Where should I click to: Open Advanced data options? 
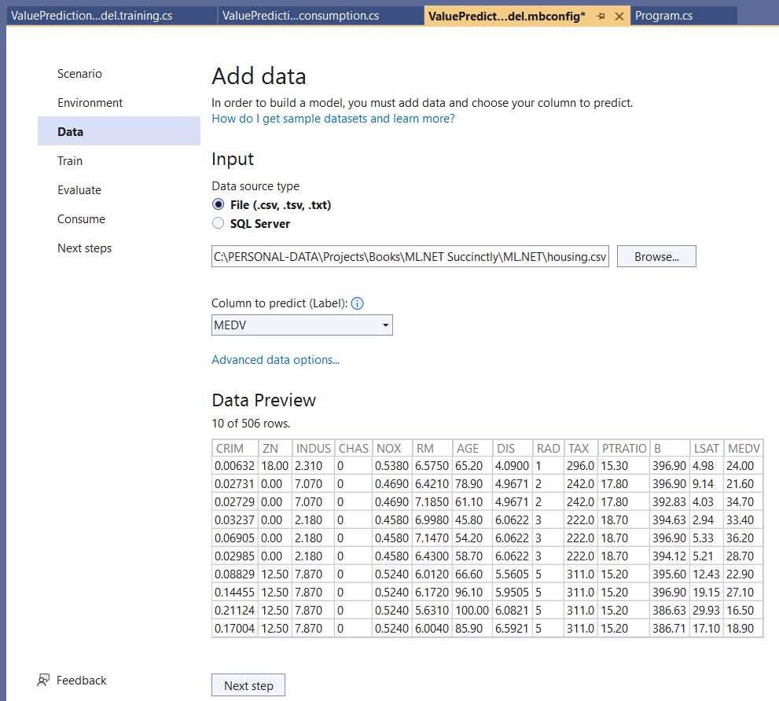pyautogui.click(x=275, y=359)
